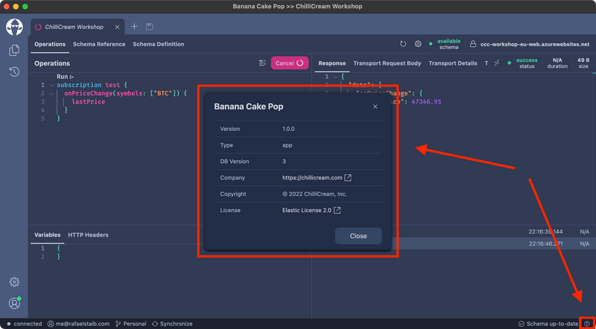Open the documents icon in the left sidebar
This screenshot has width=596, height=329.
coord(14,50)
